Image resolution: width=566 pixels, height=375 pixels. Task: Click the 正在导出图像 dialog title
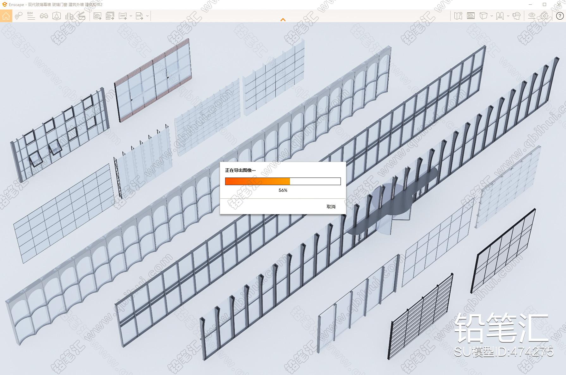coord(240,170)
